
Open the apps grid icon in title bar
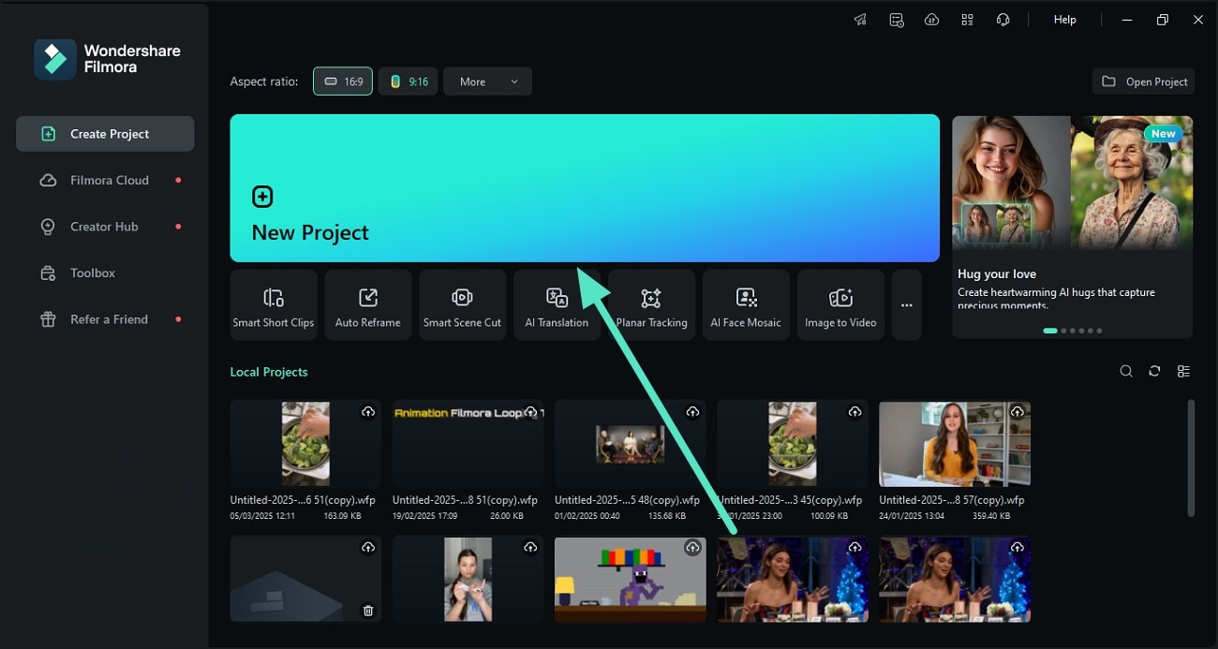(x=967, y=20)
